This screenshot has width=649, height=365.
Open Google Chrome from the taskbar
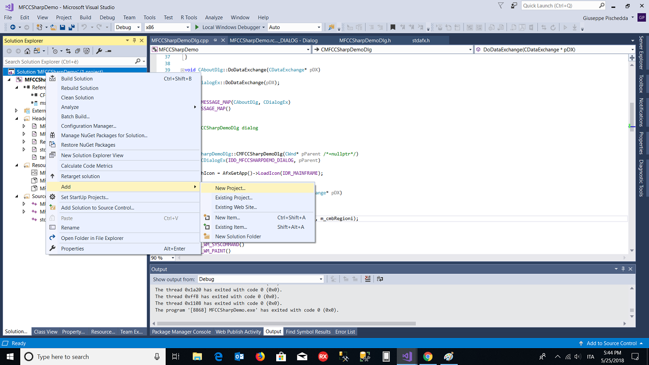tap(428, 357)
